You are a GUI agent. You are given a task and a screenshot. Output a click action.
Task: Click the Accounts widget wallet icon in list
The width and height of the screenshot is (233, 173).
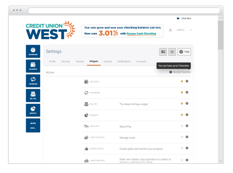(x=86, y=81)
